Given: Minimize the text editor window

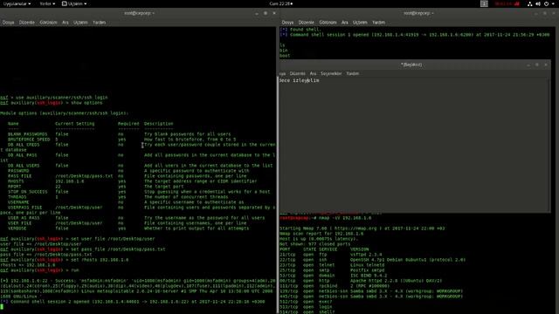Looking at the screenshot, I should pyautogui.click(x=528, y=65).
